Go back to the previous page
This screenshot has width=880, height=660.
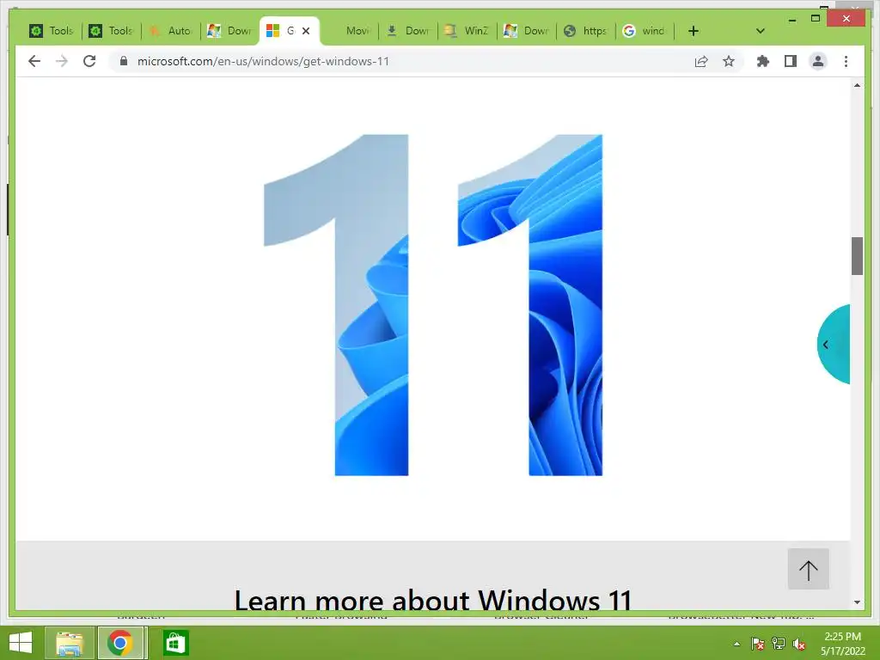(34, 61)
